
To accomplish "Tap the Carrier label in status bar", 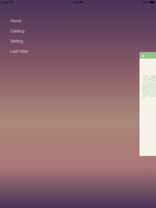I will coord(5,2).
